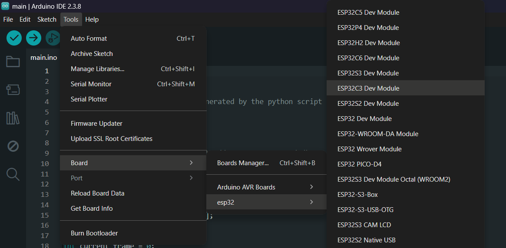
Task: Open the Sketch menu
Action: click(x=47, y=20)
